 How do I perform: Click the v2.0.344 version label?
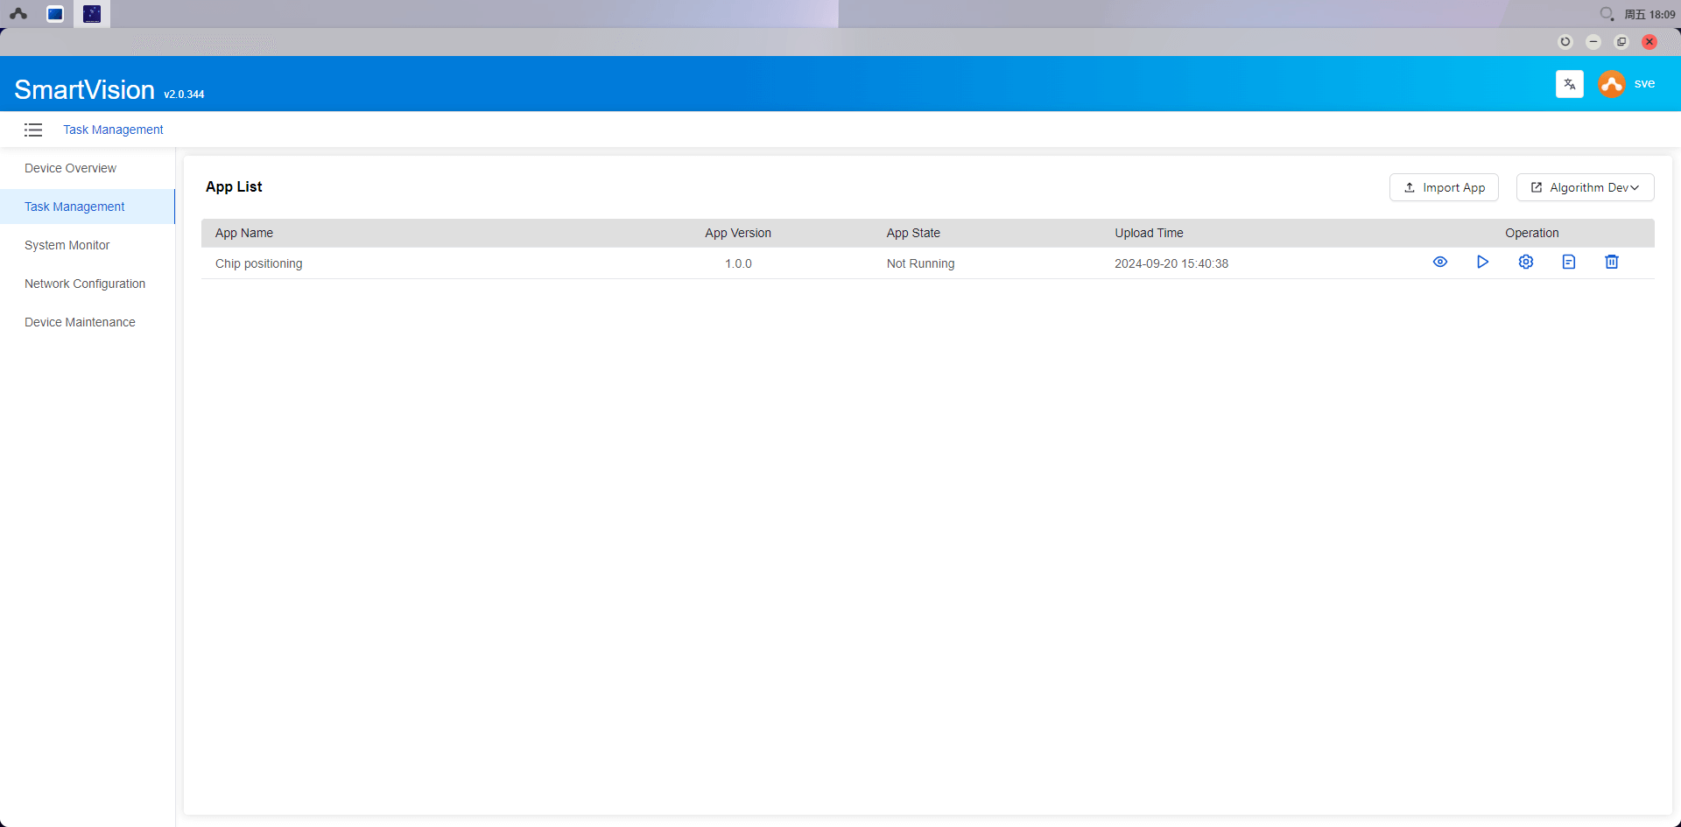pos(184,95)
